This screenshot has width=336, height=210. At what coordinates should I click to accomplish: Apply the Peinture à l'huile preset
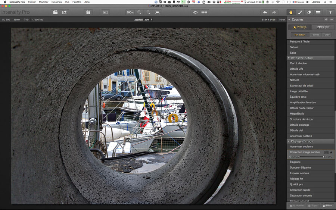[311, 41]
